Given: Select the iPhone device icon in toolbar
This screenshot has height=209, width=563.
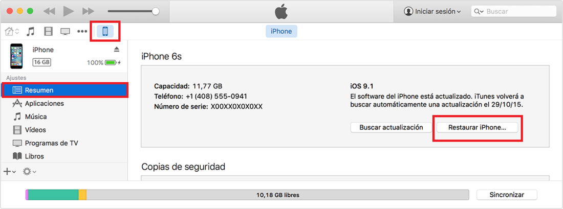Looking at the screenshot, I should (x=105, y=32).
